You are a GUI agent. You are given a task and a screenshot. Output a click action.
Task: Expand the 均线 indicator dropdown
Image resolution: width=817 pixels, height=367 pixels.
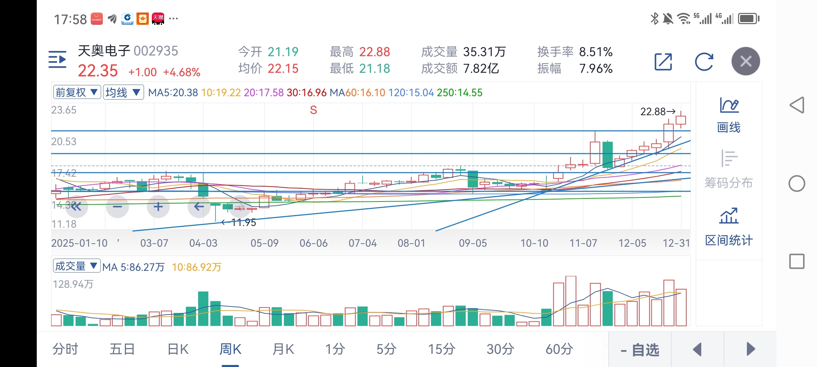pos(123,92)
